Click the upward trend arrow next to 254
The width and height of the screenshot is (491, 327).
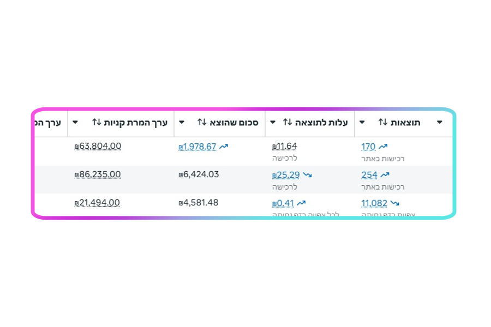pos(385,175)
